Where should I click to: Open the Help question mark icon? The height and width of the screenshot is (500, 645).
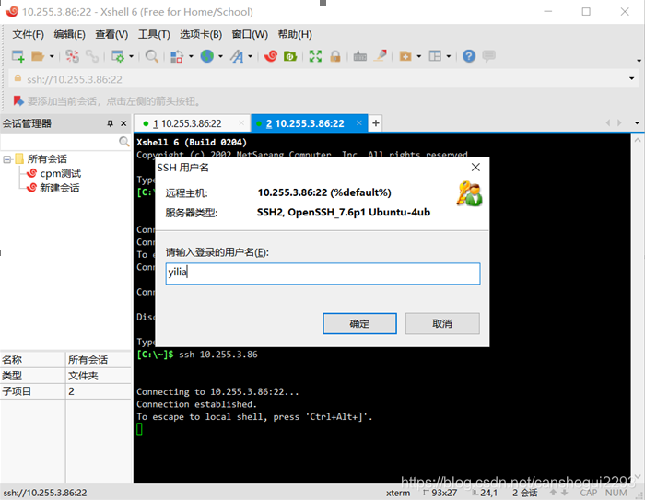(x=469, y=56)
